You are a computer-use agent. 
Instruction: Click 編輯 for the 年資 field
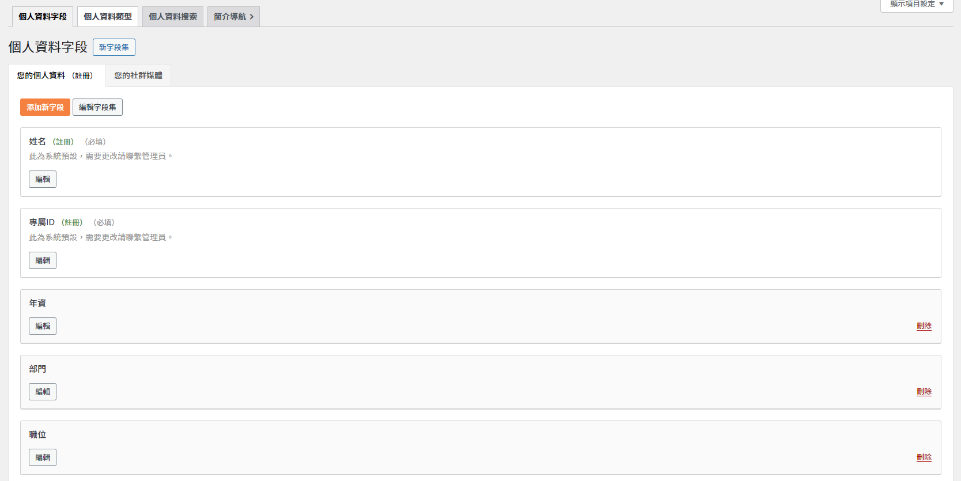[x=43, y=326]
